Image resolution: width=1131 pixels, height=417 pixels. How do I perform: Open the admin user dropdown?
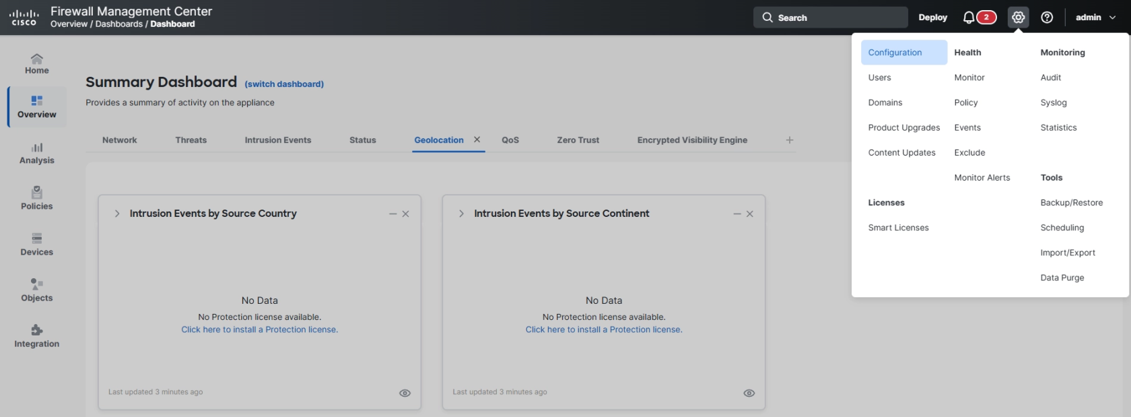pos(1095,18)
